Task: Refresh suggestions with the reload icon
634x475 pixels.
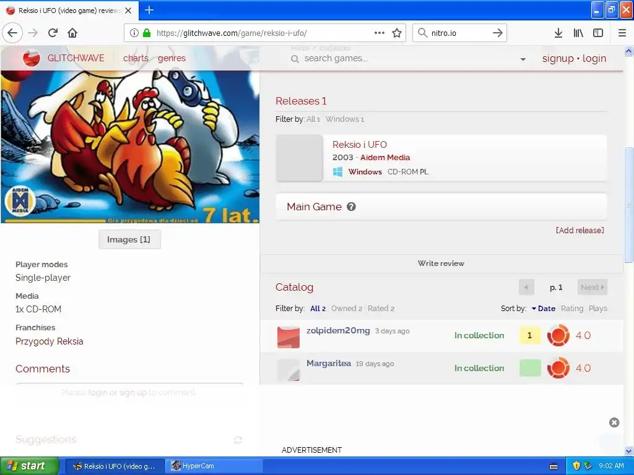Action: click(x=238, y=440)
